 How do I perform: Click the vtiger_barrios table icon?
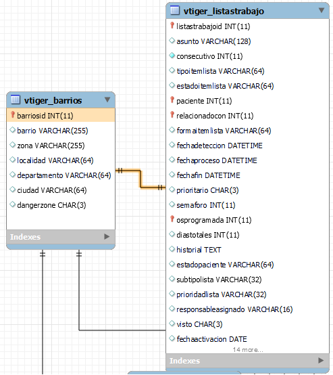pyautogui.click(x=16, y=100)
